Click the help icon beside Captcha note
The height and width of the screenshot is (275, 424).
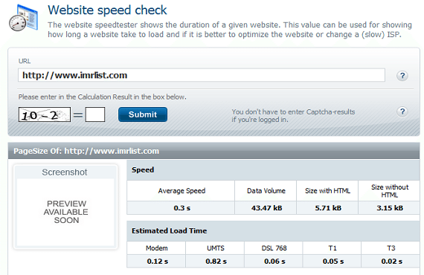click(402, 111)
